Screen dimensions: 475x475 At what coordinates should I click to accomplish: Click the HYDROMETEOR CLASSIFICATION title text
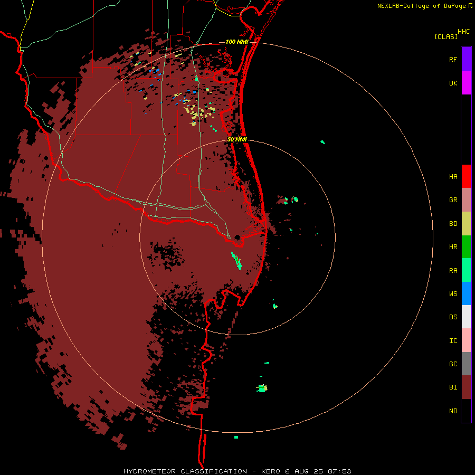click(x=185, y=471)
